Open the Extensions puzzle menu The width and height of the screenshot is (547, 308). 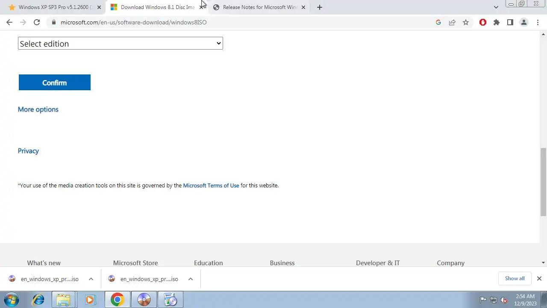coord(497,22)
